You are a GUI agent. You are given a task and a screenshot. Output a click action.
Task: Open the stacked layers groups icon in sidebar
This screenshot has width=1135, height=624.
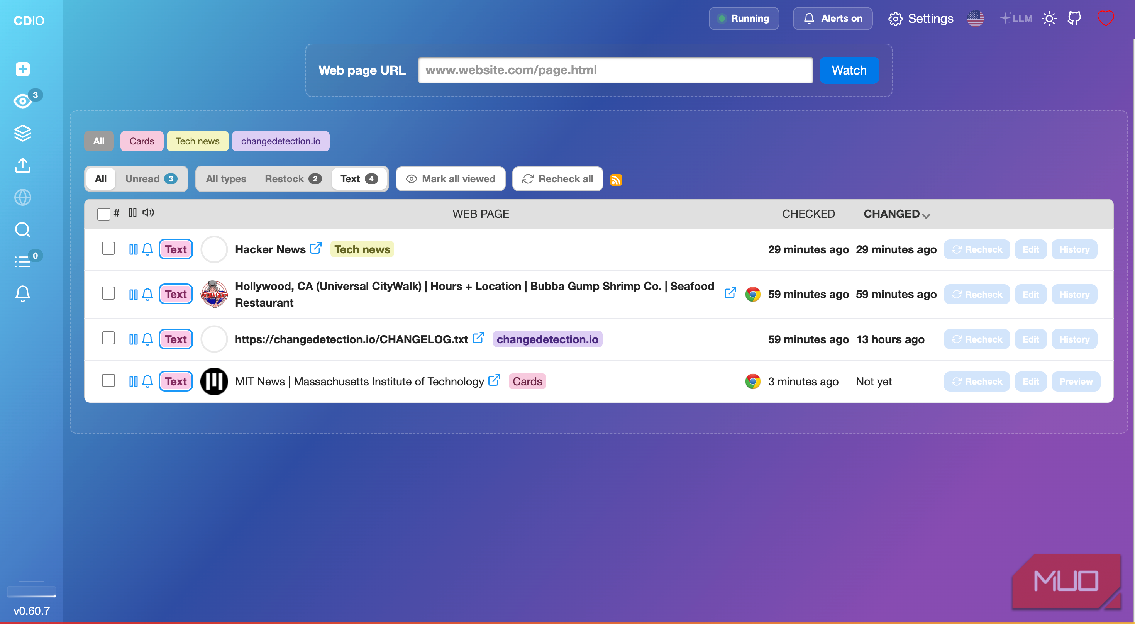click(x=22, y=133)
